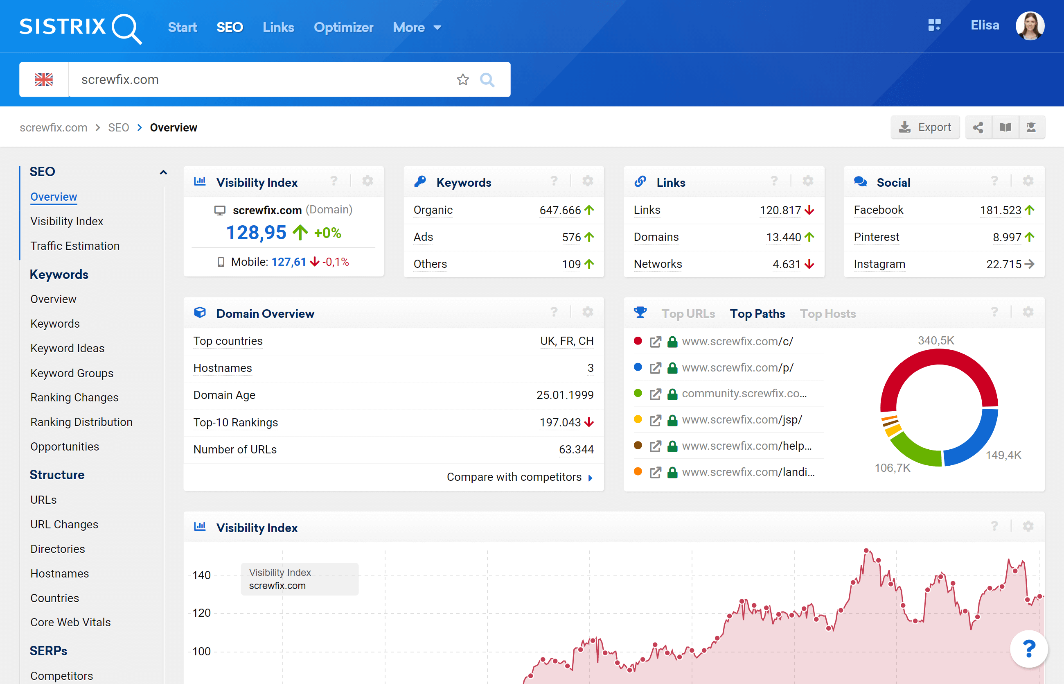Switch to Top Hosts tab
This screenshot has height=684, width=1064.
pos(828,314)
